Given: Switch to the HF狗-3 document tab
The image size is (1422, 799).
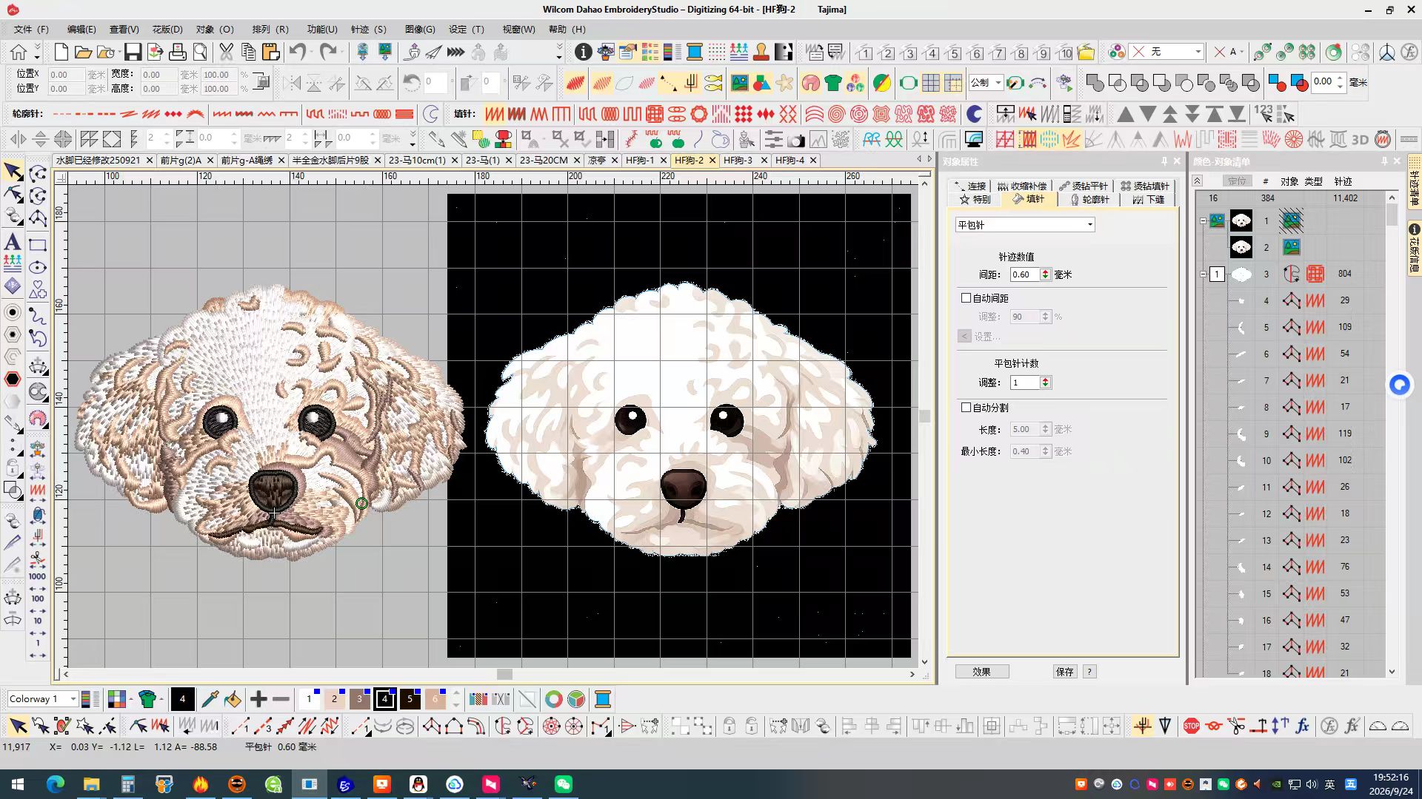Looking at the screenshot, I should pyautogui.click(x=738, y=160).
